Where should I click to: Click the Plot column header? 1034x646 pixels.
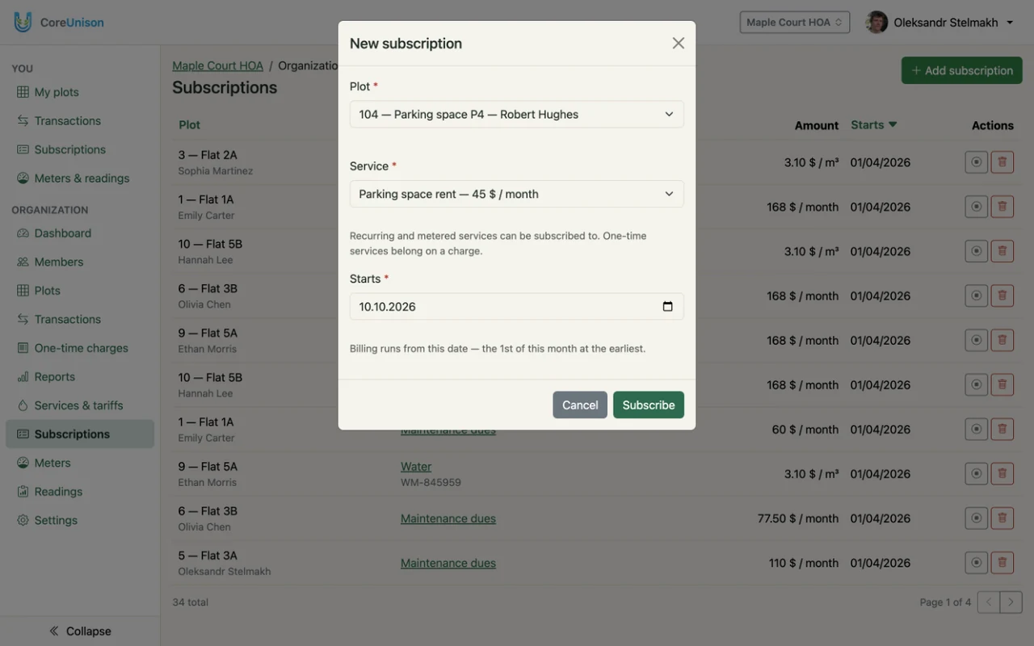189,125
